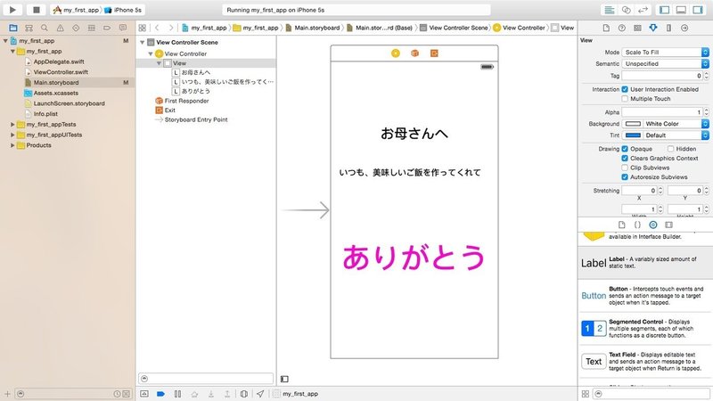The width and height of the screenshot is (713, 401).
Task: Click the Stop button in toolbar
Action: [37, 10]
